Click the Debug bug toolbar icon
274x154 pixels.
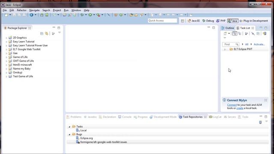pyautogui.click(x=82, y=15)
